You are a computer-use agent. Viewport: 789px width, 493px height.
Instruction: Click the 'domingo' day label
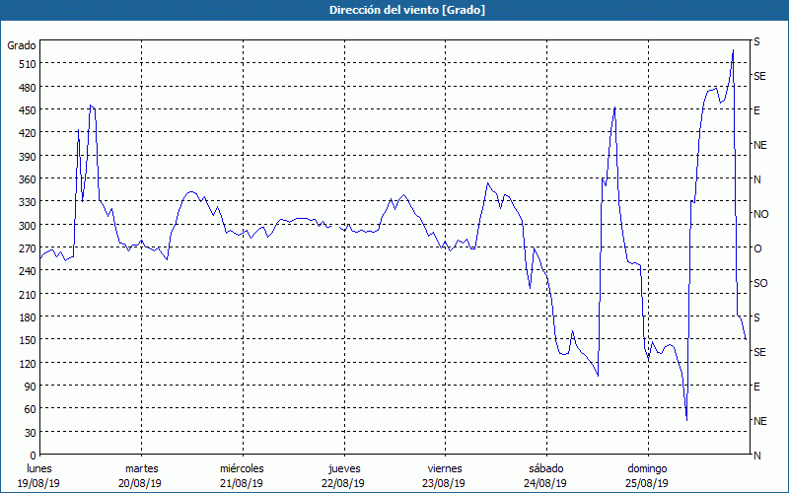[x=647, y=468]
